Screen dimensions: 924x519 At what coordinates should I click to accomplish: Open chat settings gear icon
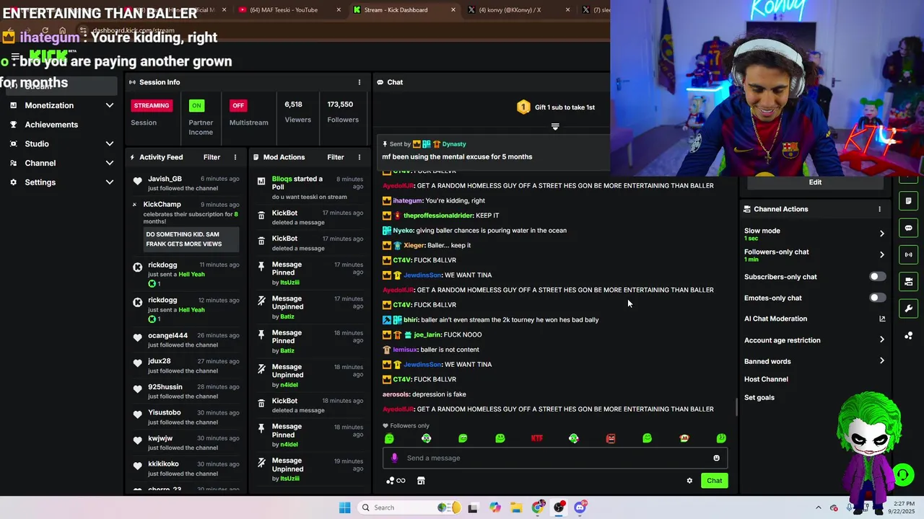(x=689, y=481)
